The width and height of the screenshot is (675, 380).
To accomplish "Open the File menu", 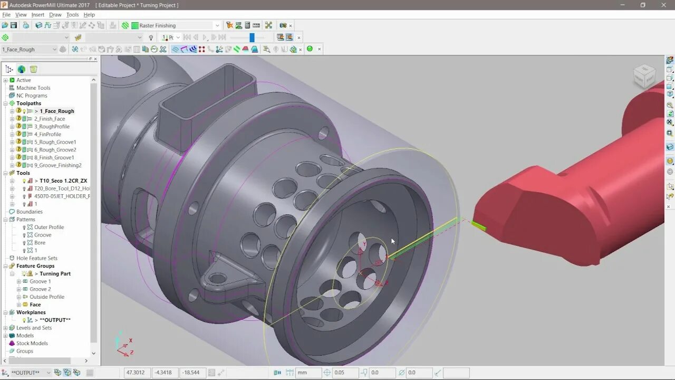I will 6,15.
